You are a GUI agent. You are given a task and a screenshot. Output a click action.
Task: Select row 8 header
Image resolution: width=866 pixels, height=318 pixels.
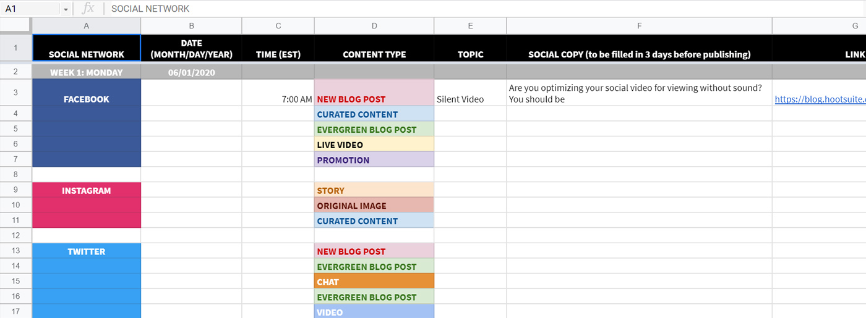[x=15, y=175]
